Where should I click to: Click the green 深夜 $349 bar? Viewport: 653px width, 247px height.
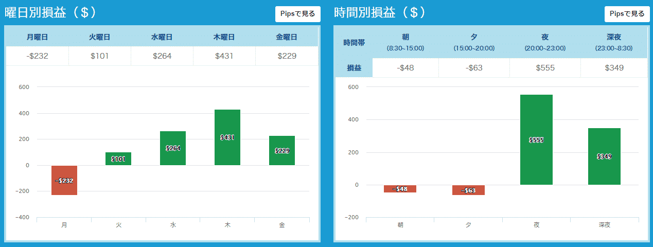[604, 156]
